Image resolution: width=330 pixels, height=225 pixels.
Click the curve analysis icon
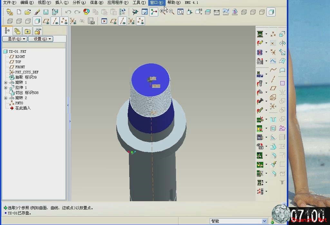226,12
